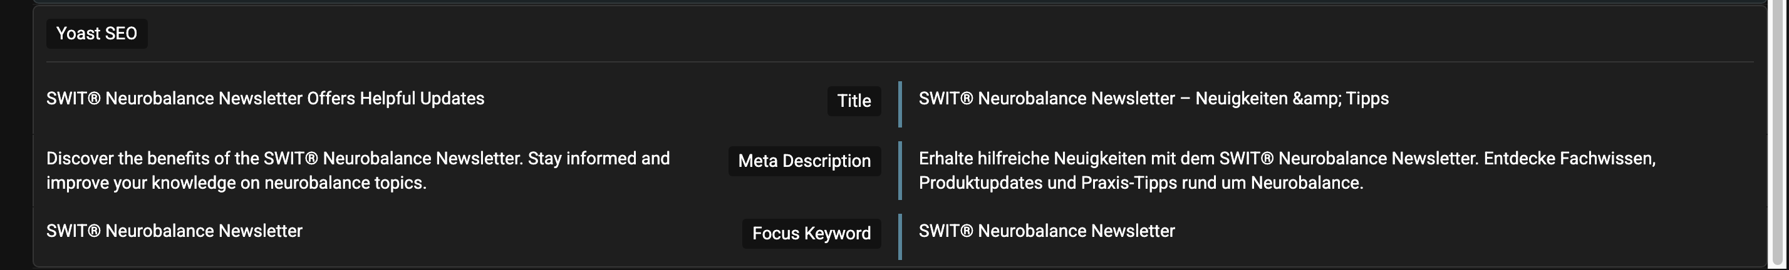
Task: Click the blue bar beside the title translation
Action: coord(900,104)
